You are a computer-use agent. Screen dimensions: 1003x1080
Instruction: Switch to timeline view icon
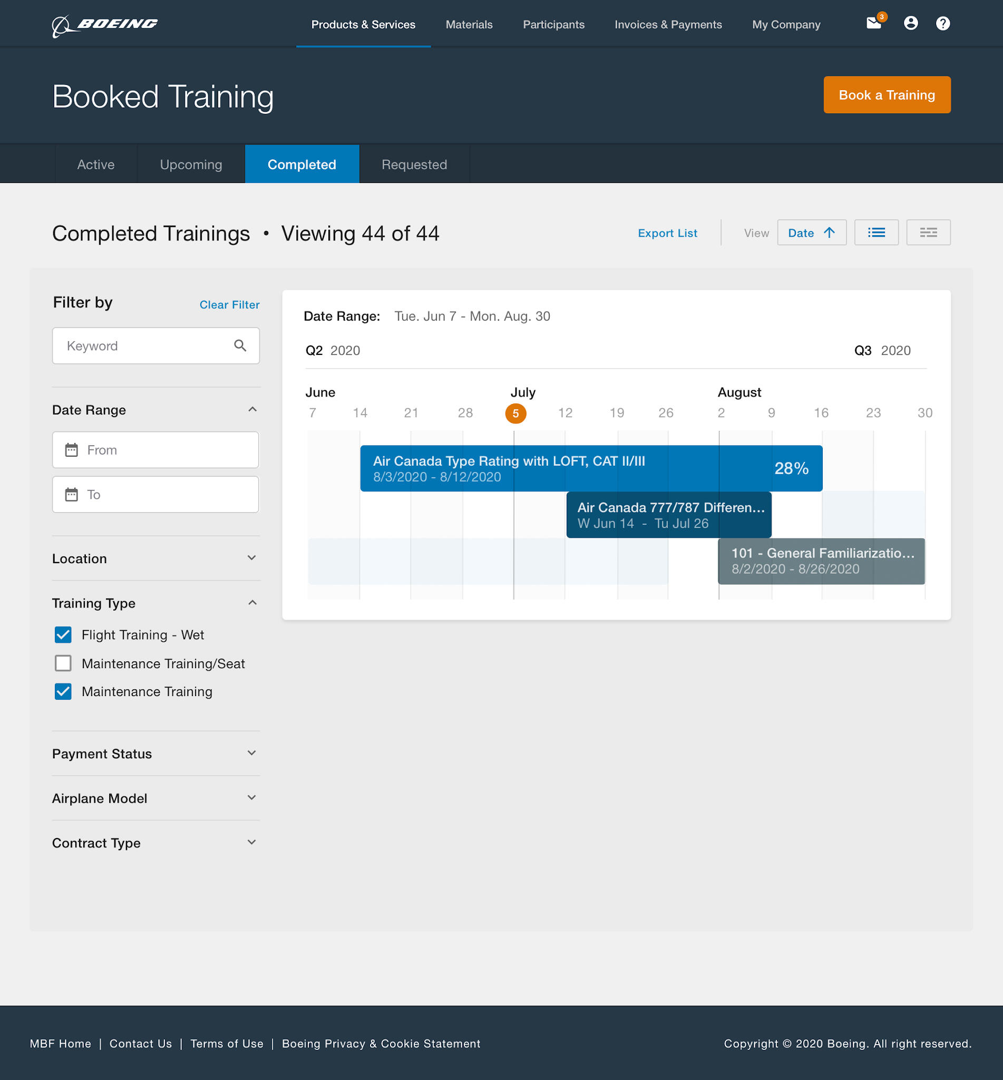point(928,233)
